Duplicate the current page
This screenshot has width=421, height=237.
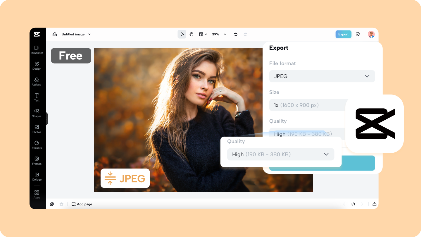(52, 204)
